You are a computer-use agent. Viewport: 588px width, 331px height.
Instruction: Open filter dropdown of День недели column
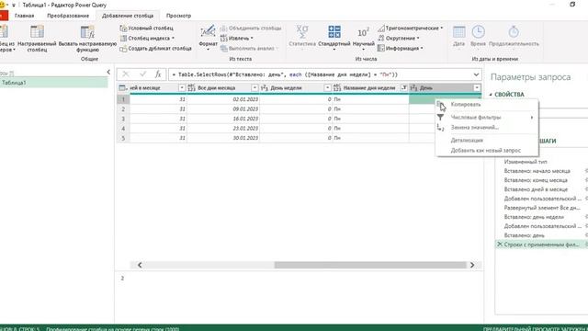[327, 88]
